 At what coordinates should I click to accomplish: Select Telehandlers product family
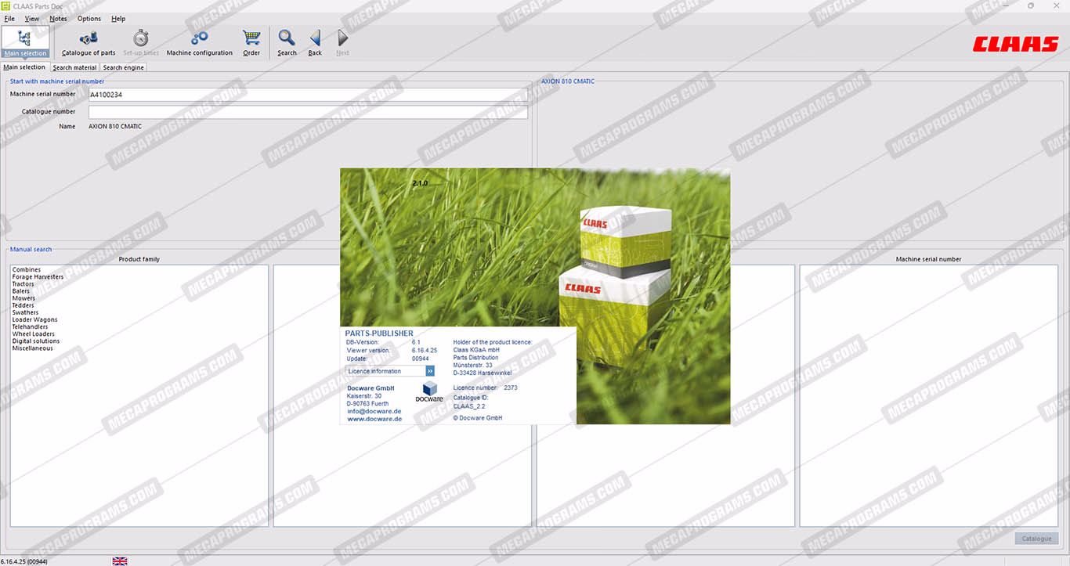[x=30, y=326]
